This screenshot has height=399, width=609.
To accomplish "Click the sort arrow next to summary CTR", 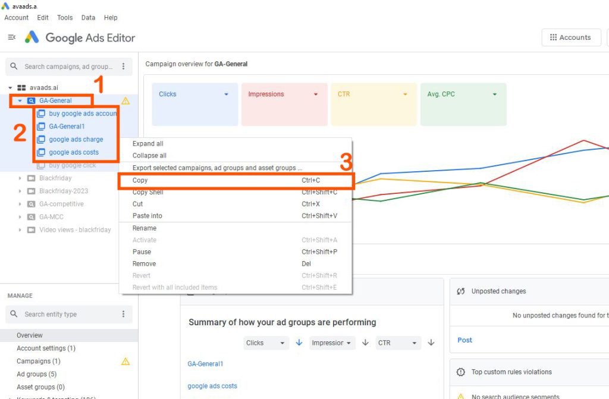I will 431,343.
